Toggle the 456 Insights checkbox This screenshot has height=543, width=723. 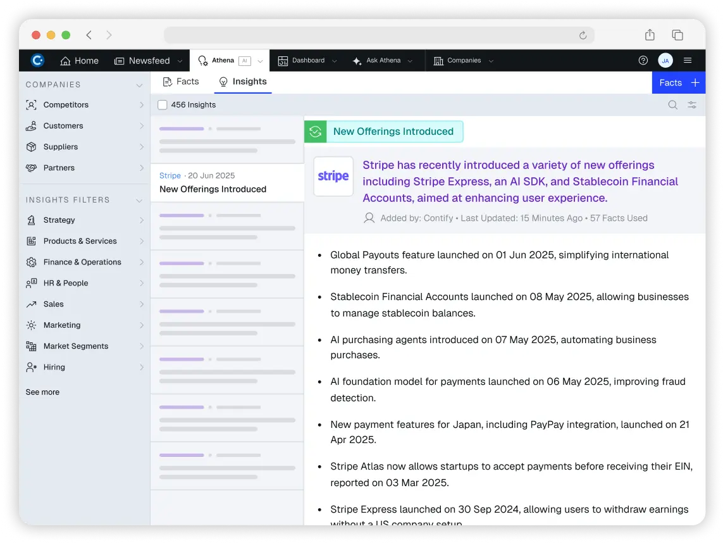pos(163,104)
